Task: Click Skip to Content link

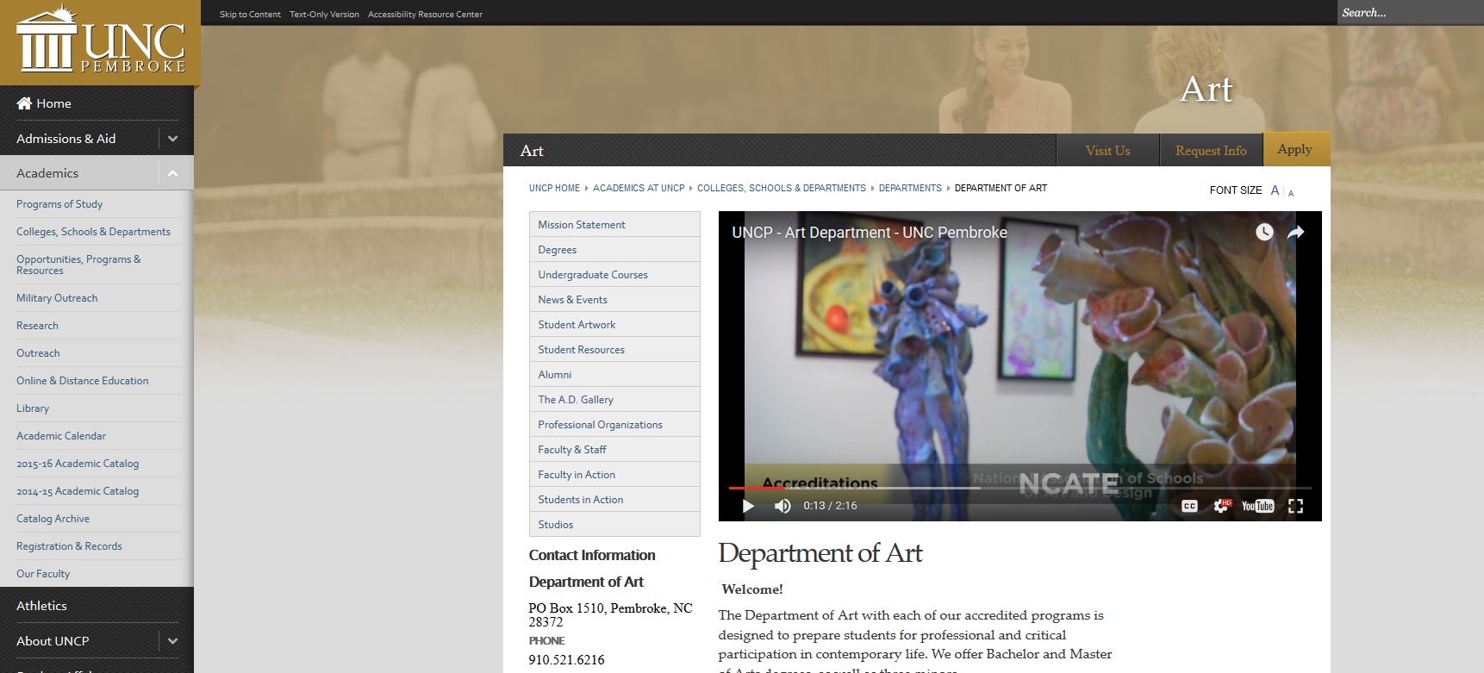Action: [250, 15]
